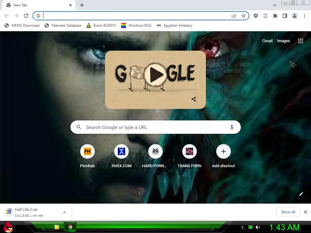
Task: Open the volume speaker tray icon
Action: [x=258, y=227]
